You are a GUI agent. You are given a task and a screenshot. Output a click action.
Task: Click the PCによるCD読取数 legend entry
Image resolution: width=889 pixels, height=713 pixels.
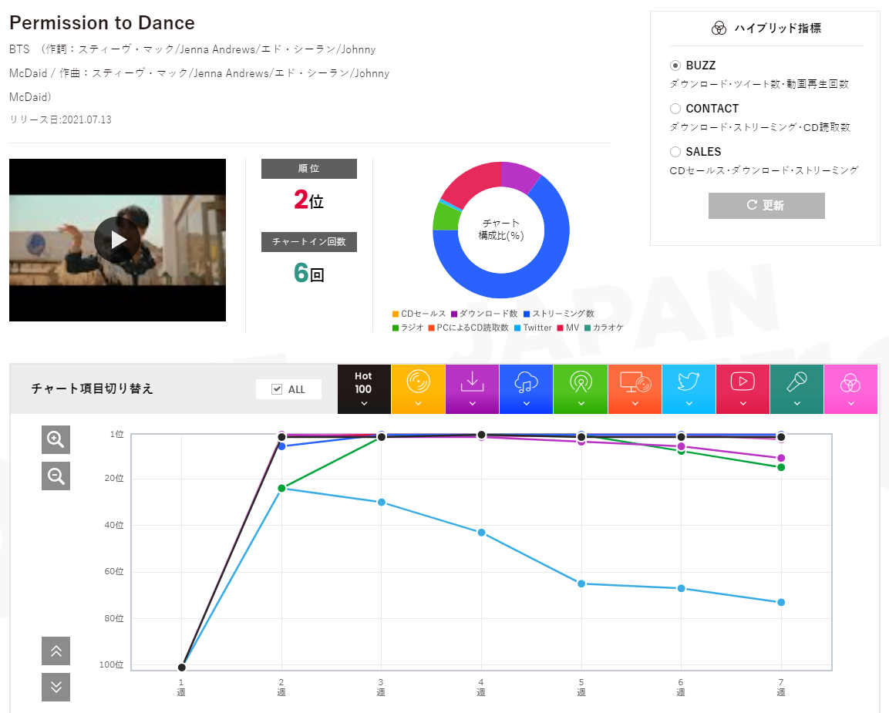pos(468,328)
